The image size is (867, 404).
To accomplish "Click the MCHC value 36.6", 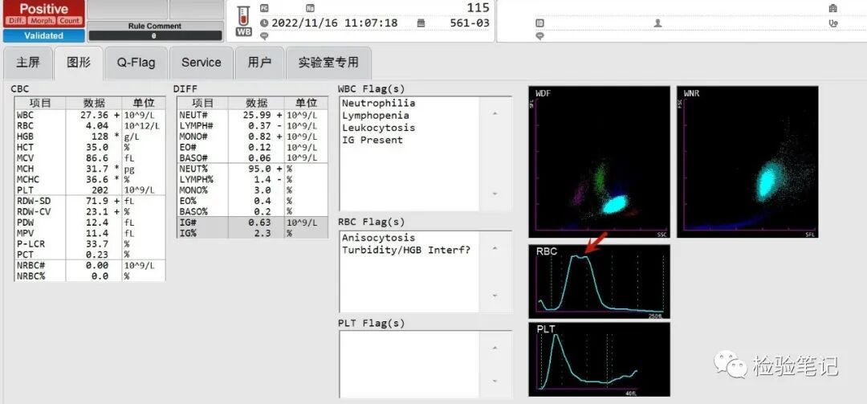I will (96, 179).
